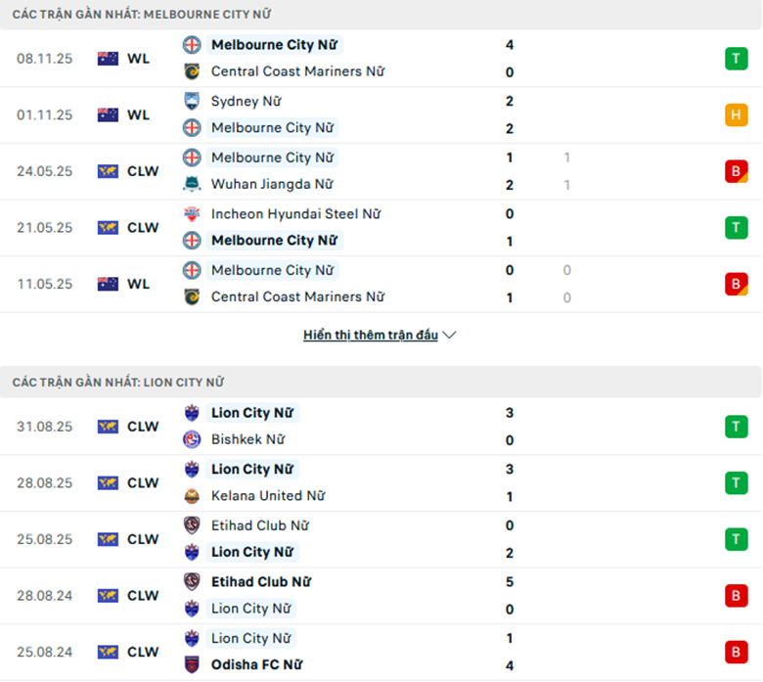Click the Odisha FC Nữ crest

tap(192, 665)
